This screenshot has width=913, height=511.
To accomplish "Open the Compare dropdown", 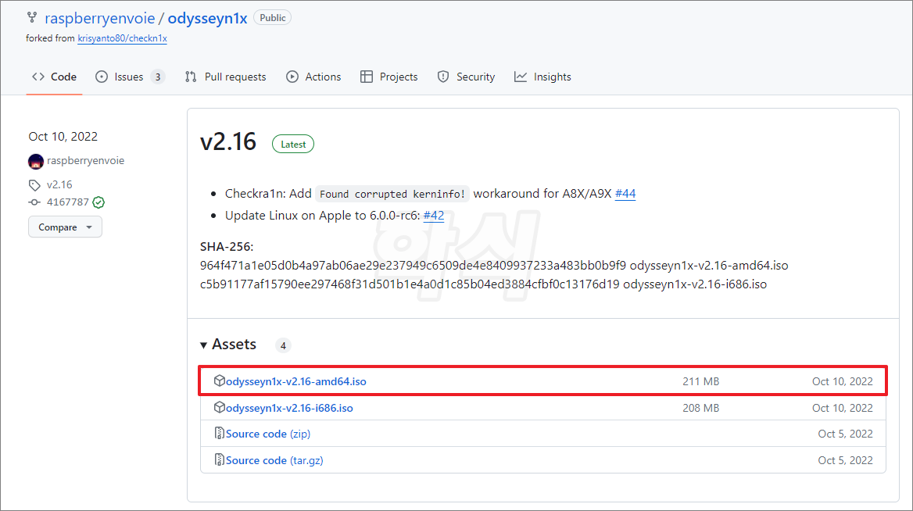I will click(65, 227).
